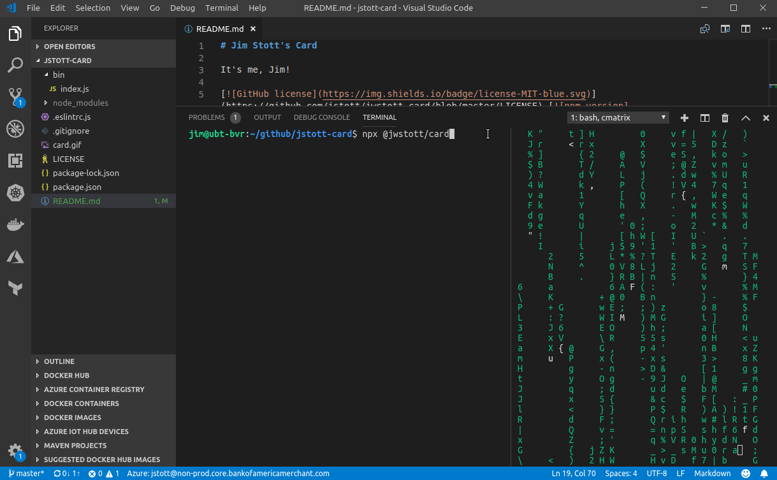
Task: Open the Selection menu
Action: tap(93, 8)
